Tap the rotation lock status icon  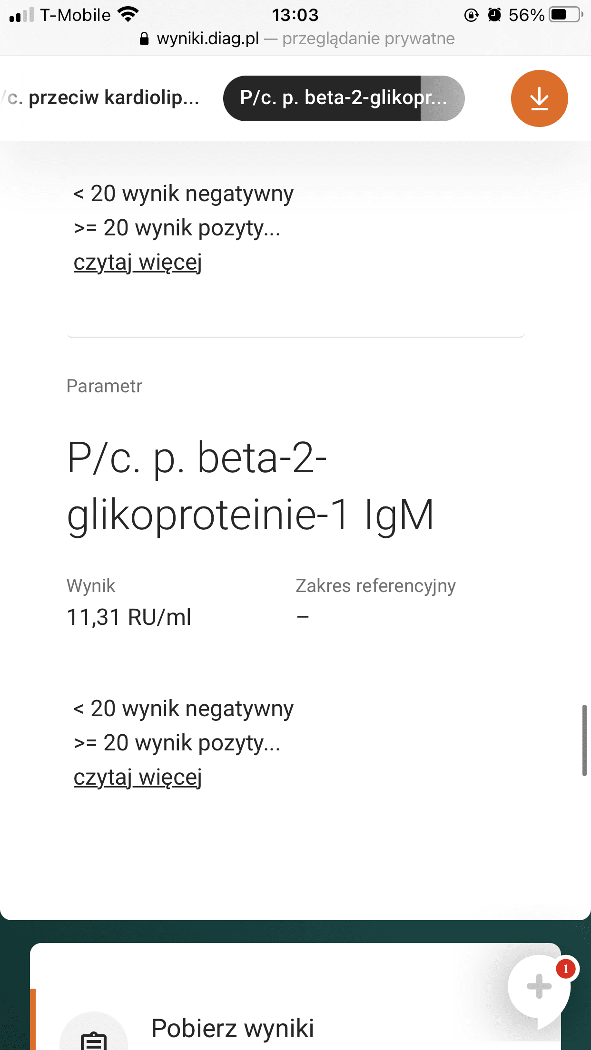[471, 15]
